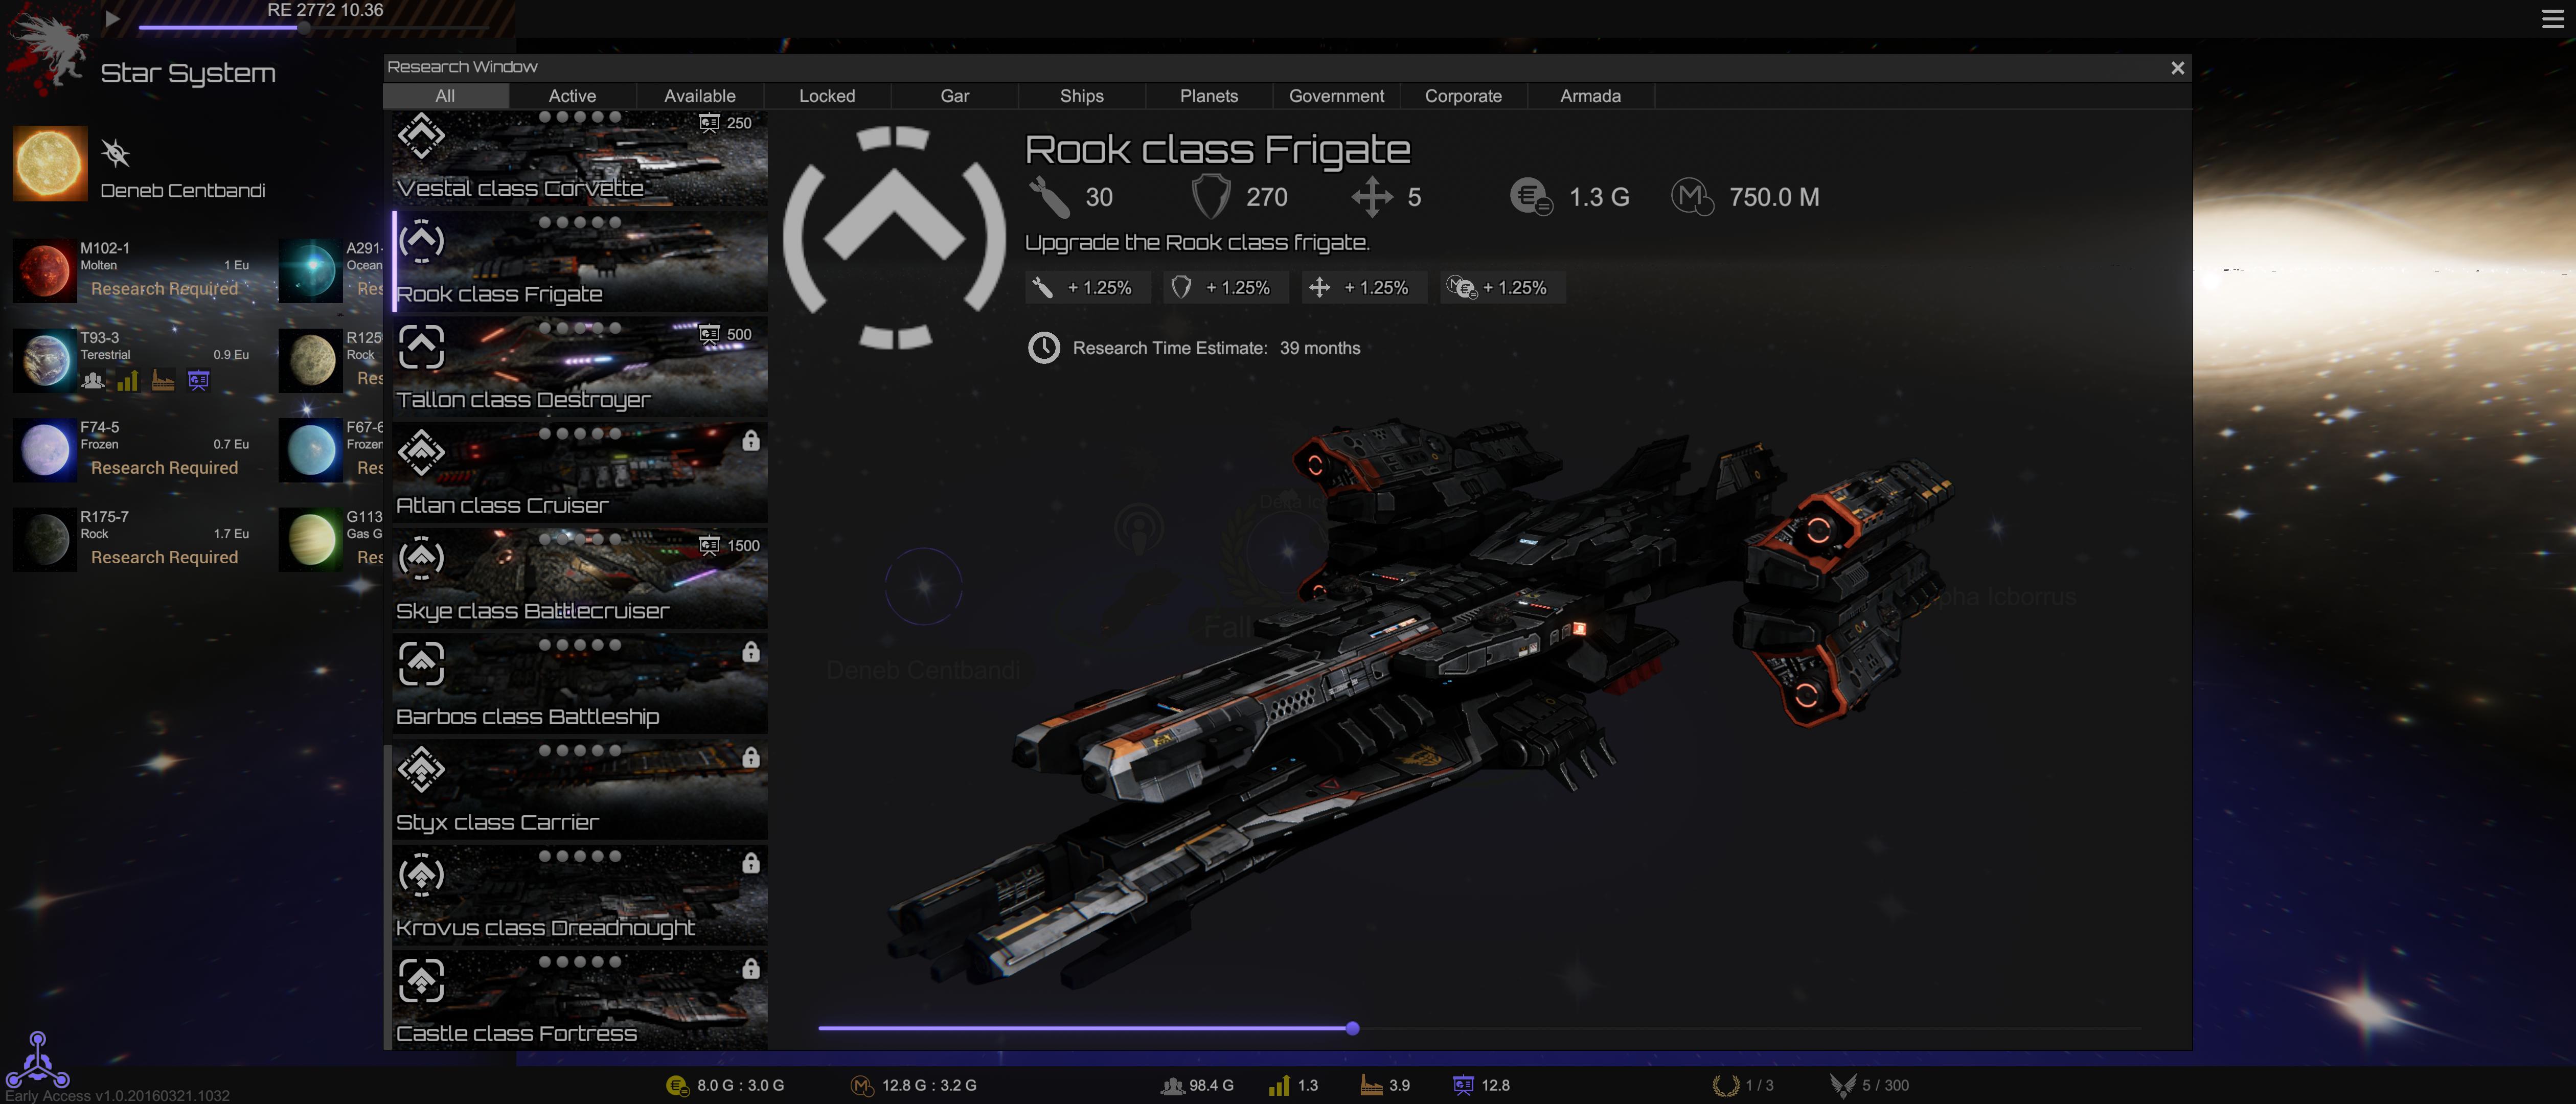Open the Armada research tab
Screen dimensions: 2576x1104
pos(1590,96)
